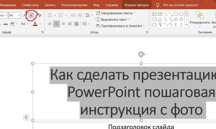
Task: Select the rectangle shape
Action: [176, 14]
